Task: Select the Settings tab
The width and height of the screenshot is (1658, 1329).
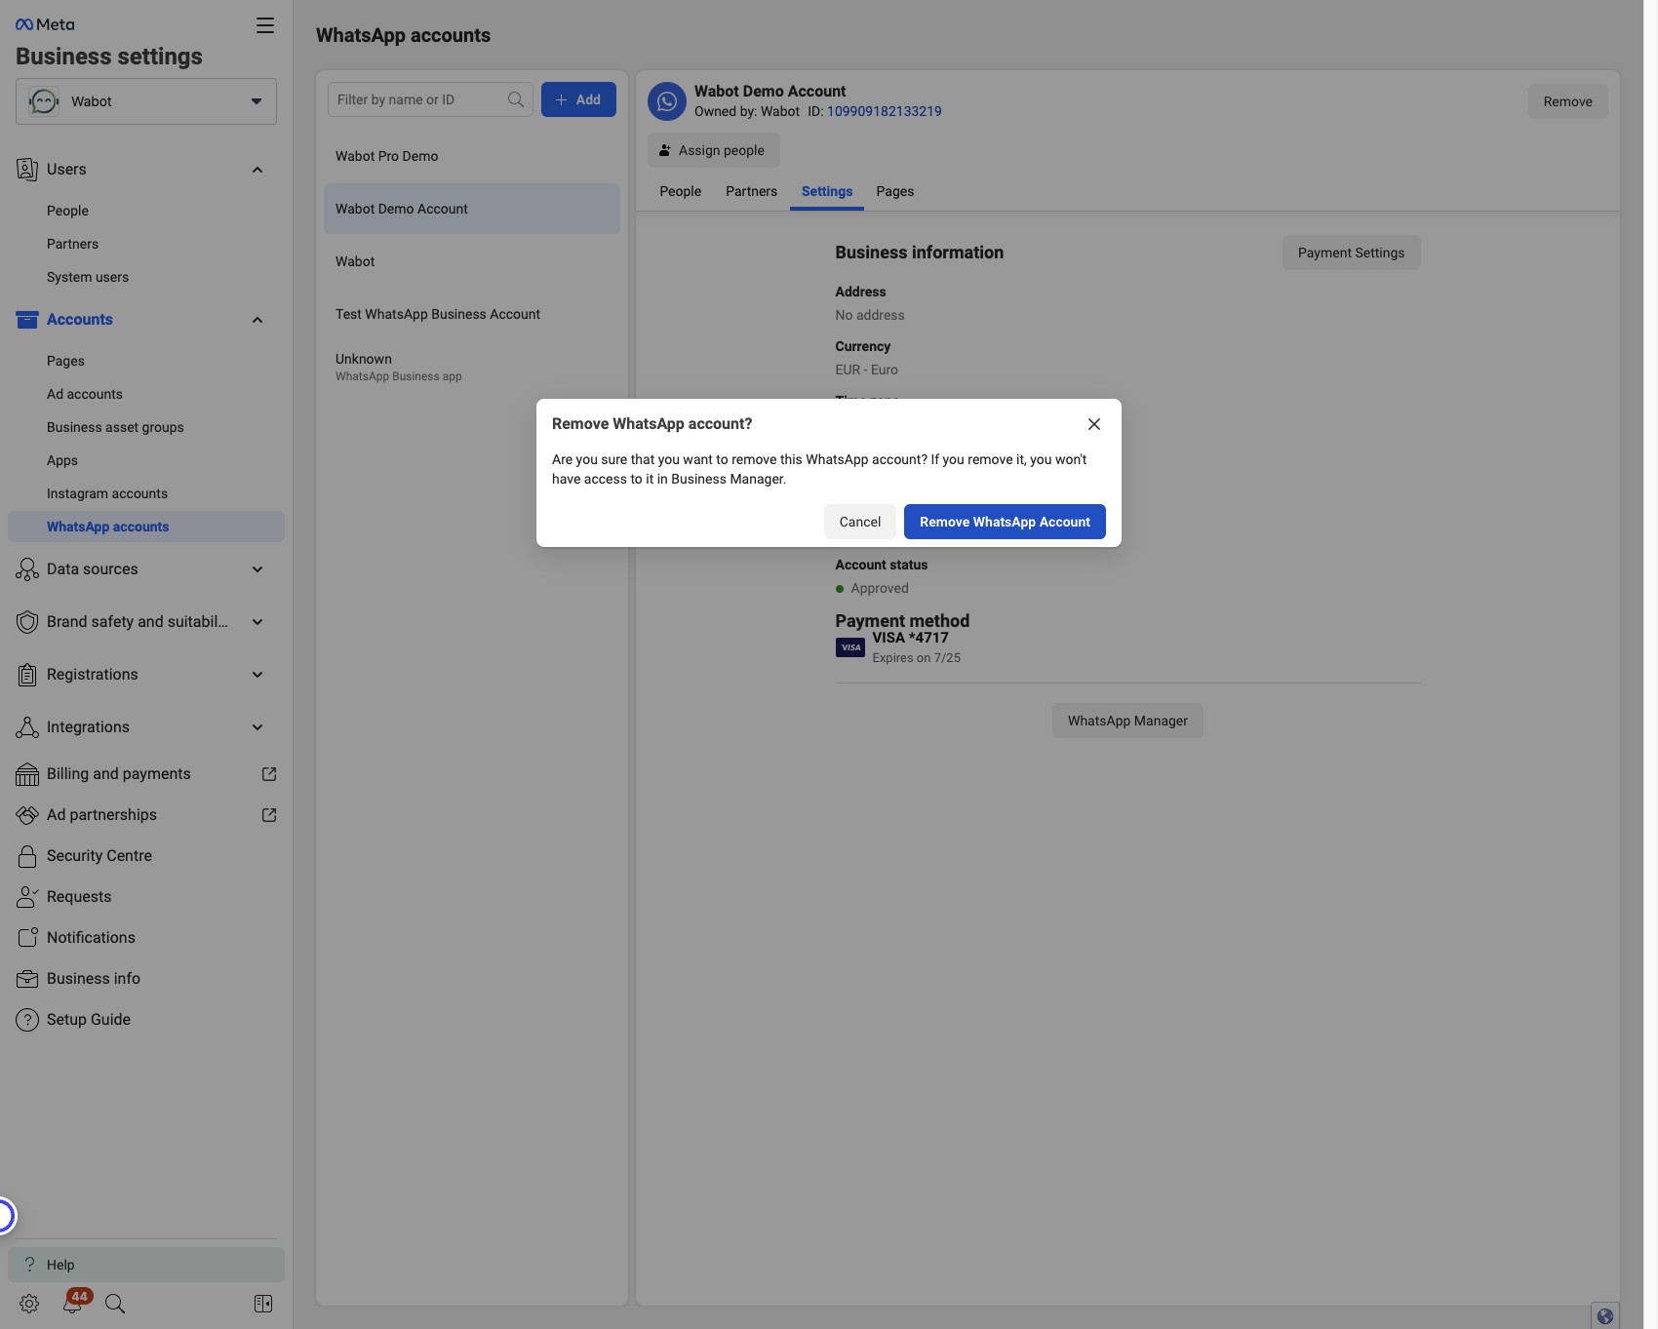Action: [827, 191]
